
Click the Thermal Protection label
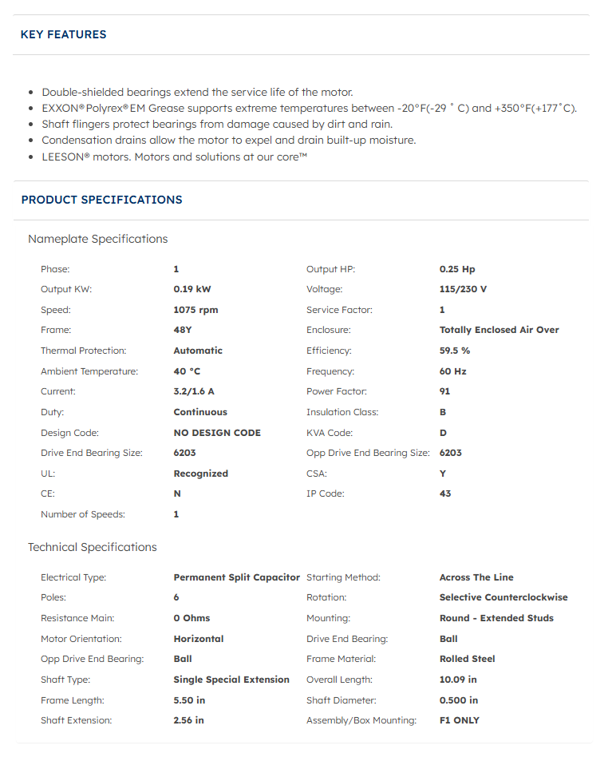click(x=83, y=351)
